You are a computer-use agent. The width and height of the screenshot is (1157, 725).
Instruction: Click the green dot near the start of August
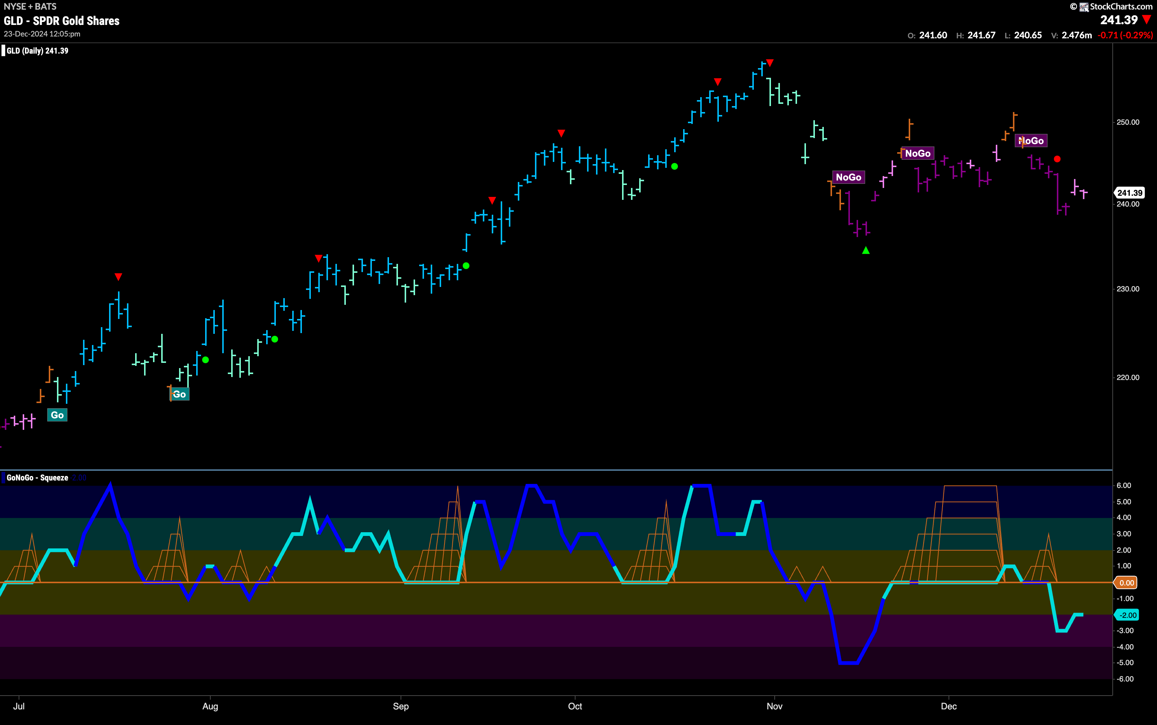[x=205, y=360]
